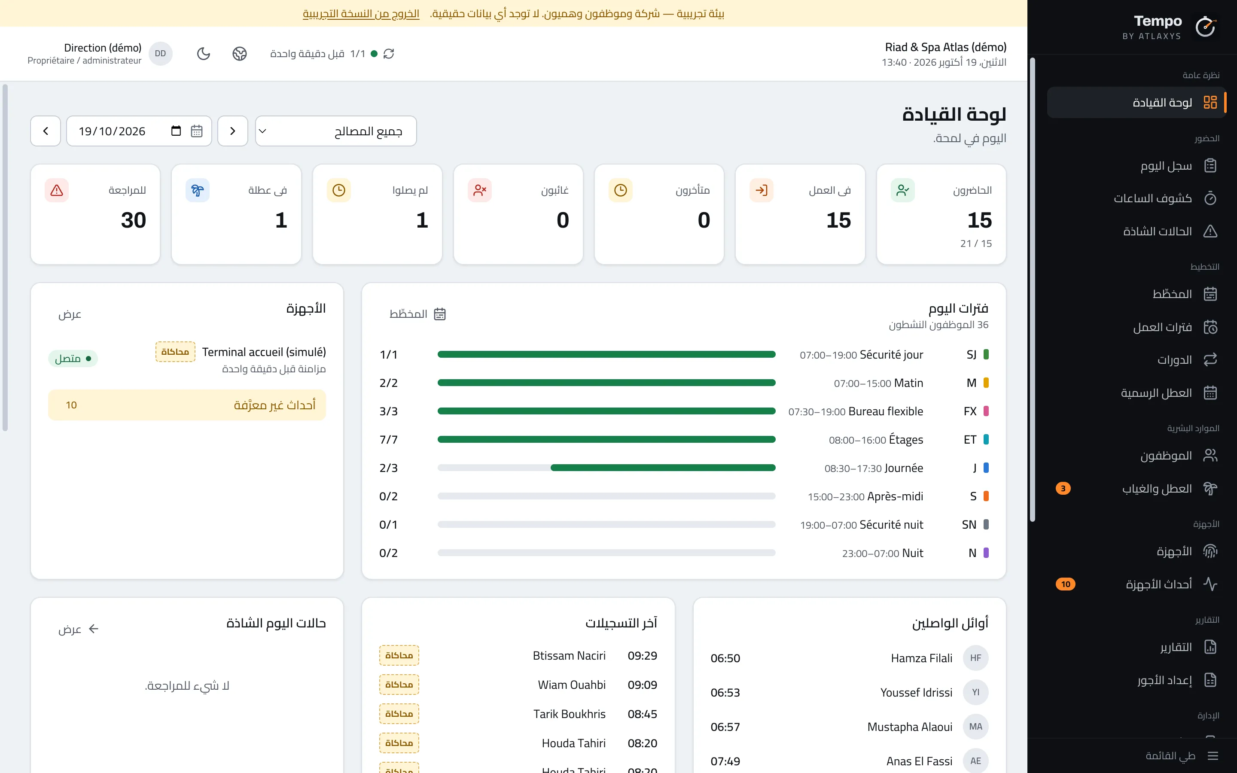Click the فترات العمل sidebar icon
Screen dimensions: 1237x773
[x=1210, y=327]
